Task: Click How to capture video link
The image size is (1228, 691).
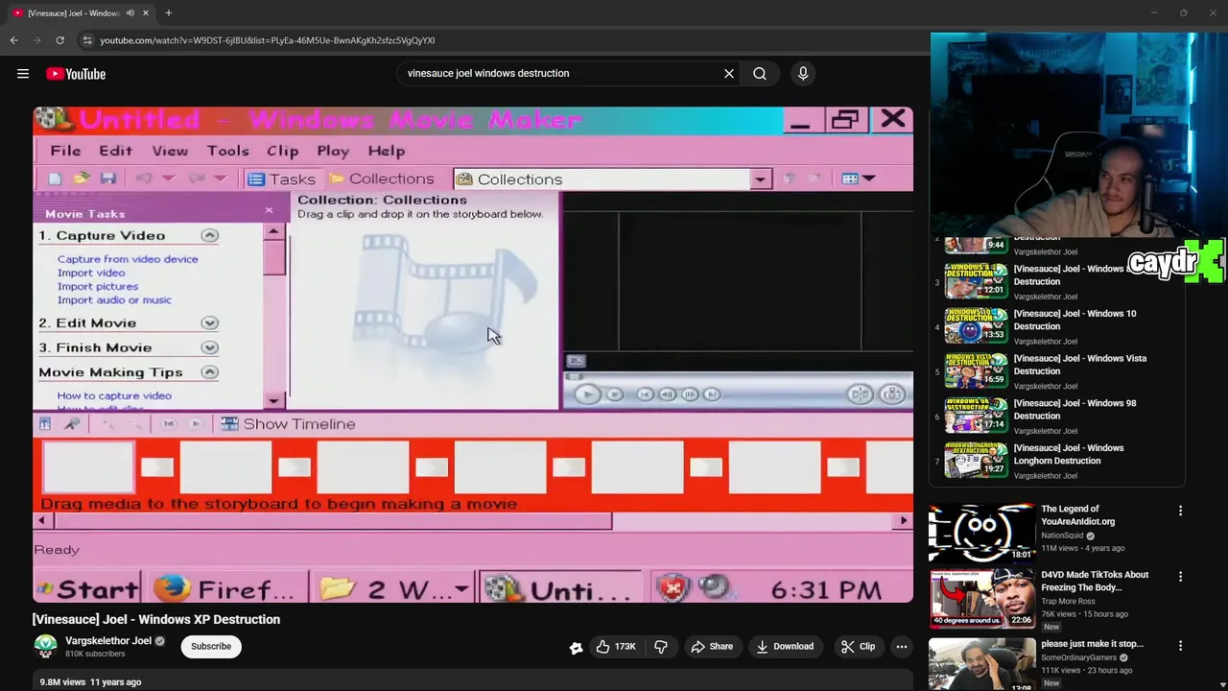Action: 114,395
